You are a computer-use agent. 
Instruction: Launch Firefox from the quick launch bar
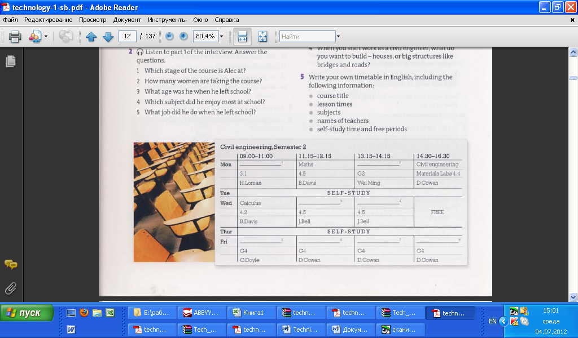(x=84, y=313)
